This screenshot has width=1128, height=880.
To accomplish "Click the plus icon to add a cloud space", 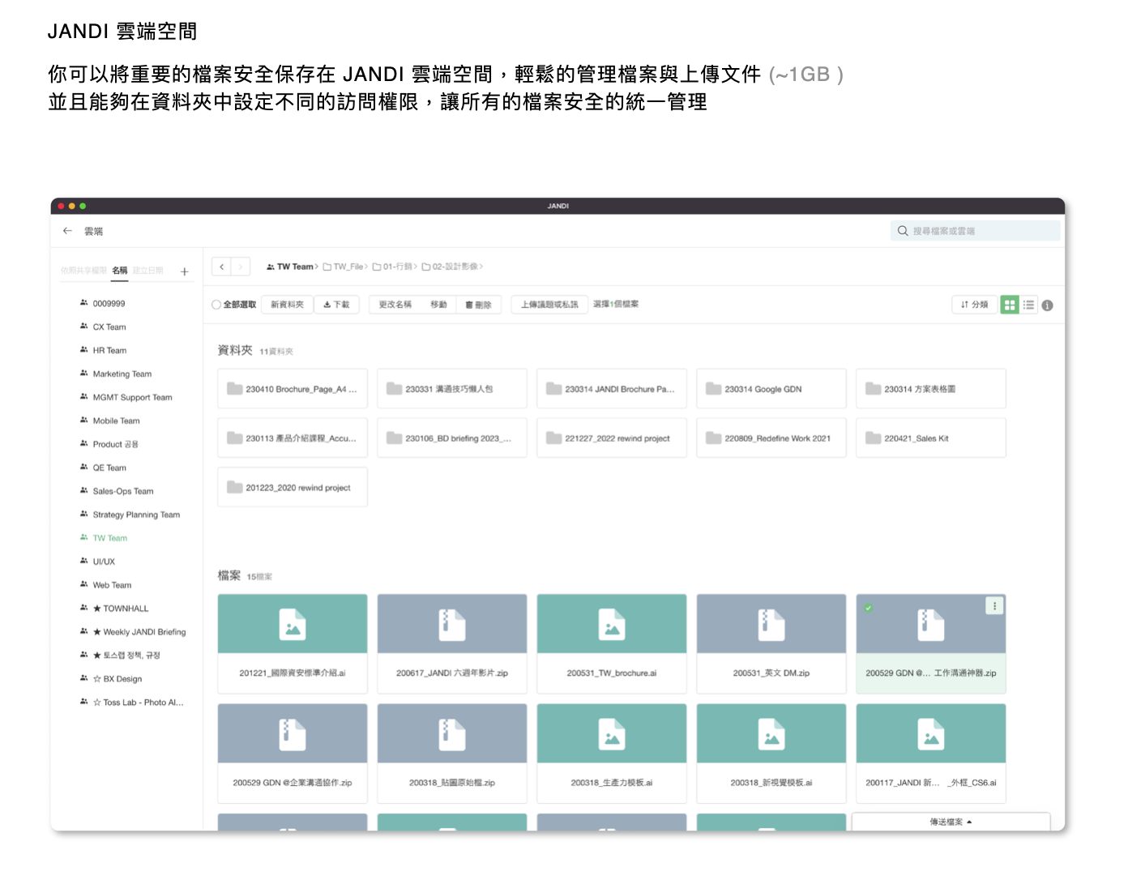I will coord(185,271).
